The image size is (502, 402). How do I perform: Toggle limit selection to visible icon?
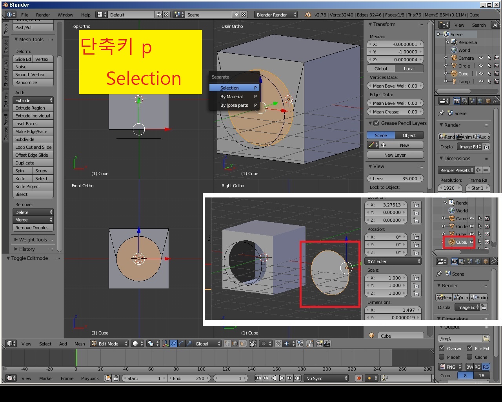(x=253, y=344)
